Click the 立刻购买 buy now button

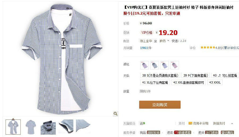coord(160,105)
